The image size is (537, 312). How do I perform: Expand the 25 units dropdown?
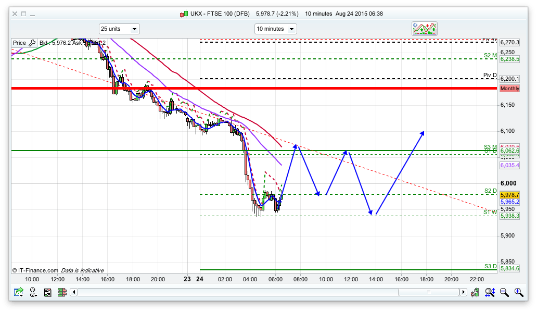[119, 29]
